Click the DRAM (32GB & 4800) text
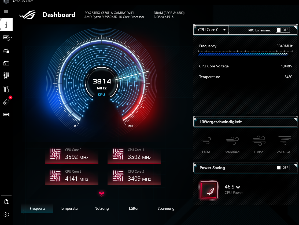Viewport: 299px width, 225px height. pos(169,13)
